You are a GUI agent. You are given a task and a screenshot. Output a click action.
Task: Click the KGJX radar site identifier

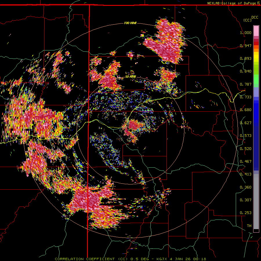pyautogui.click(x=162, y=259)
